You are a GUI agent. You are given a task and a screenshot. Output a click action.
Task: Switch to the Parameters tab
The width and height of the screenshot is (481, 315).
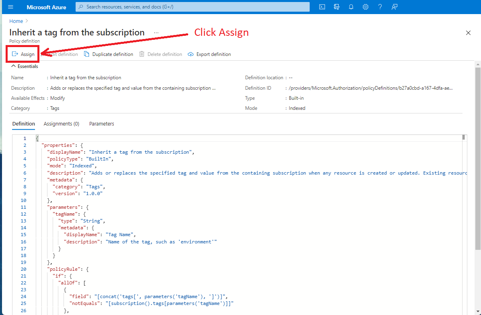102,124
